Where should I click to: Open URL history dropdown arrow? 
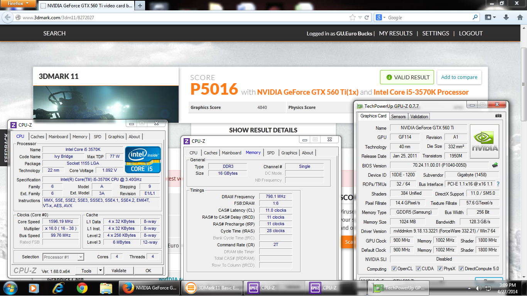(x=360, y=18)
